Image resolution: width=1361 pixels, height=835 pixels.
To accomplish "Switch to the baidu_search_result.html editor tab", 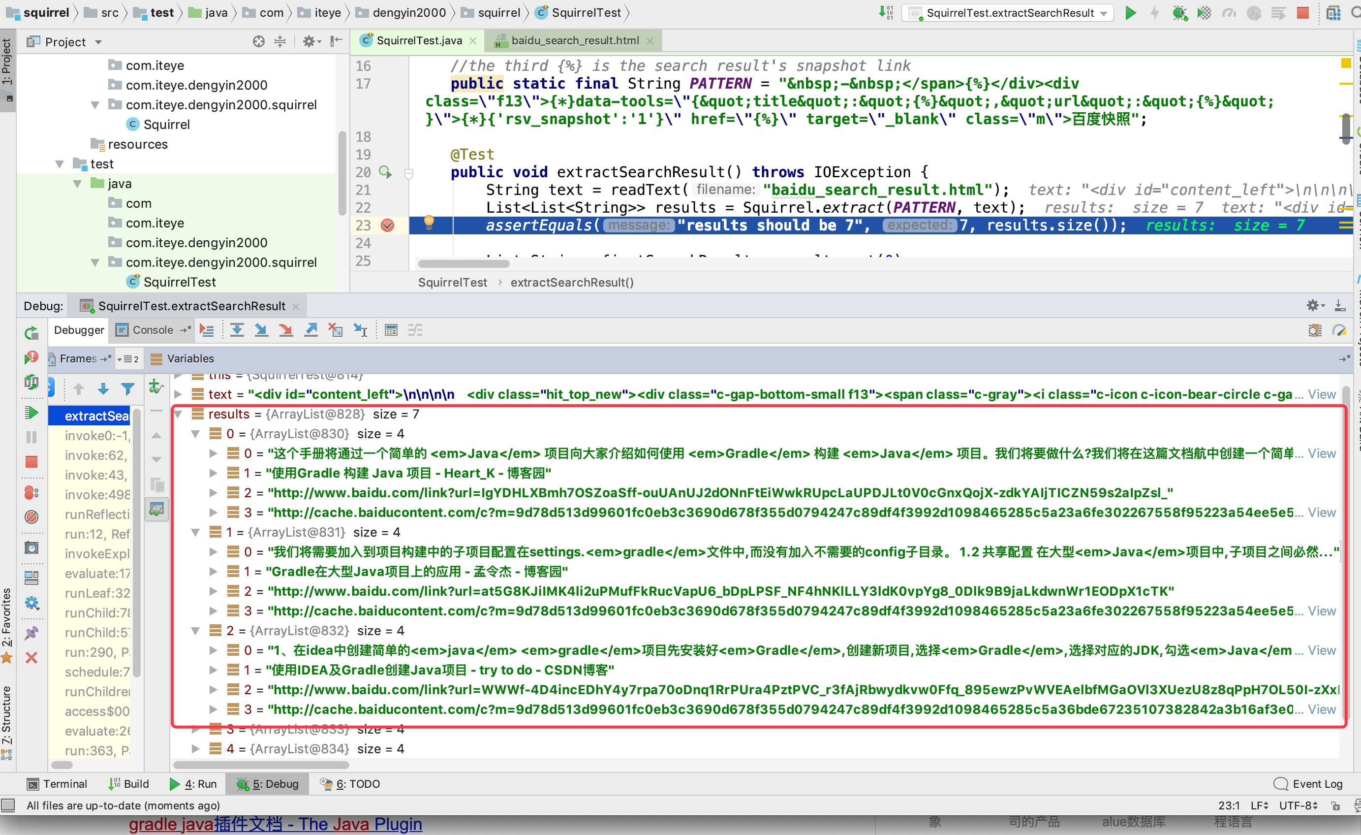I will [x=574, y=40].
